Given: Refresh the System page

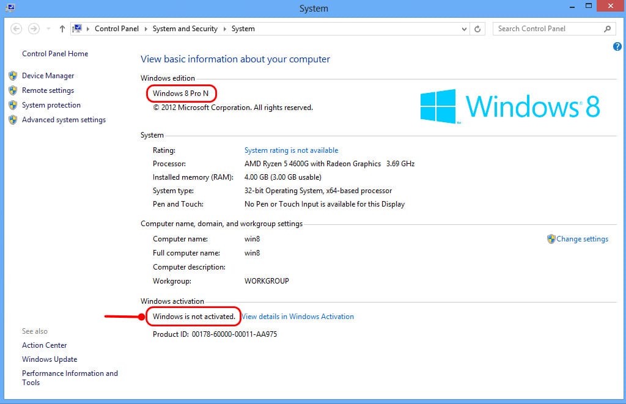Looking at the screenshot, I should (x=477, y=29).
